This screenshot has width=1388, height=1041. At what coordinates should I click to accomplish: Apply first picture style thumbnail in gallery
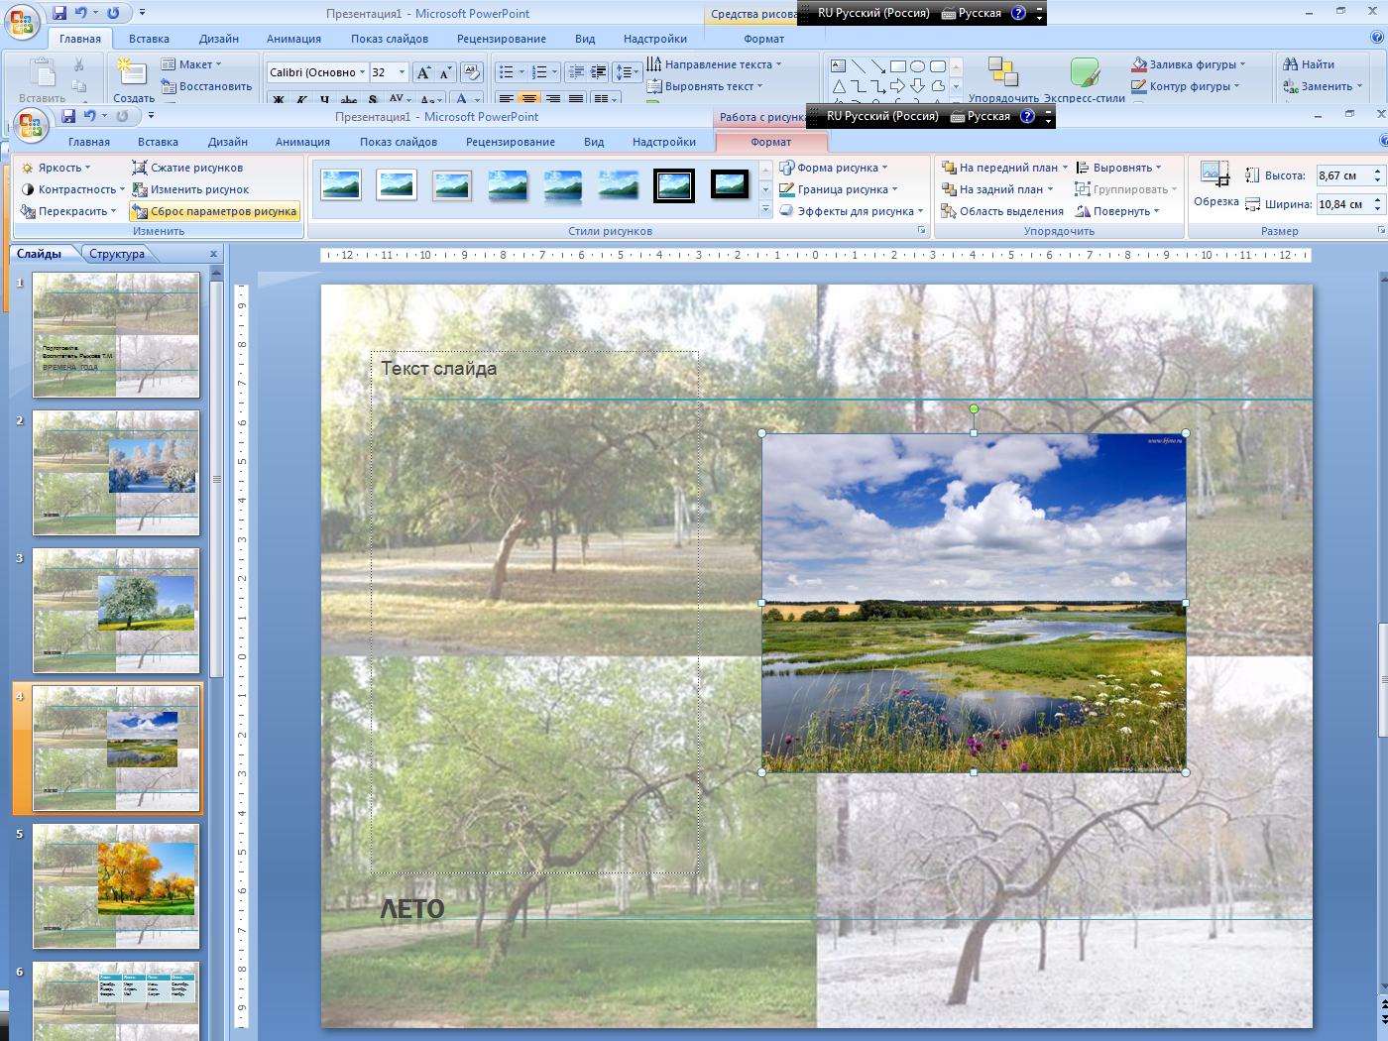(341, 185)
